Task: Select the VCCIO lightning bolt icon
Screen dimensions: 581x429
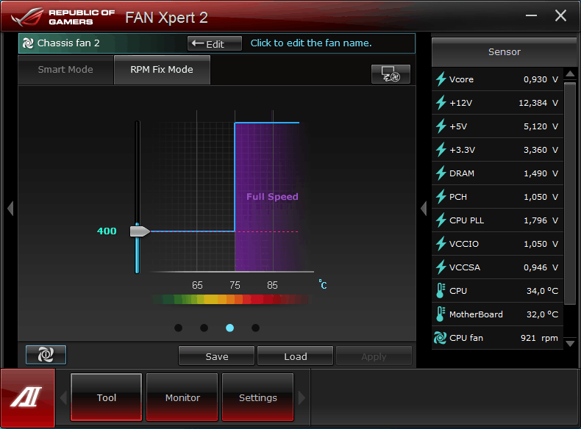Action: point(441,244)
